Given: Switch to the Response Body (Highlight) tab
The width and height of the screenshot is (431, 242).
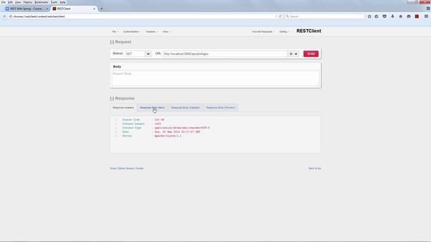Looking at the screenshot, I should pos(186,108).
